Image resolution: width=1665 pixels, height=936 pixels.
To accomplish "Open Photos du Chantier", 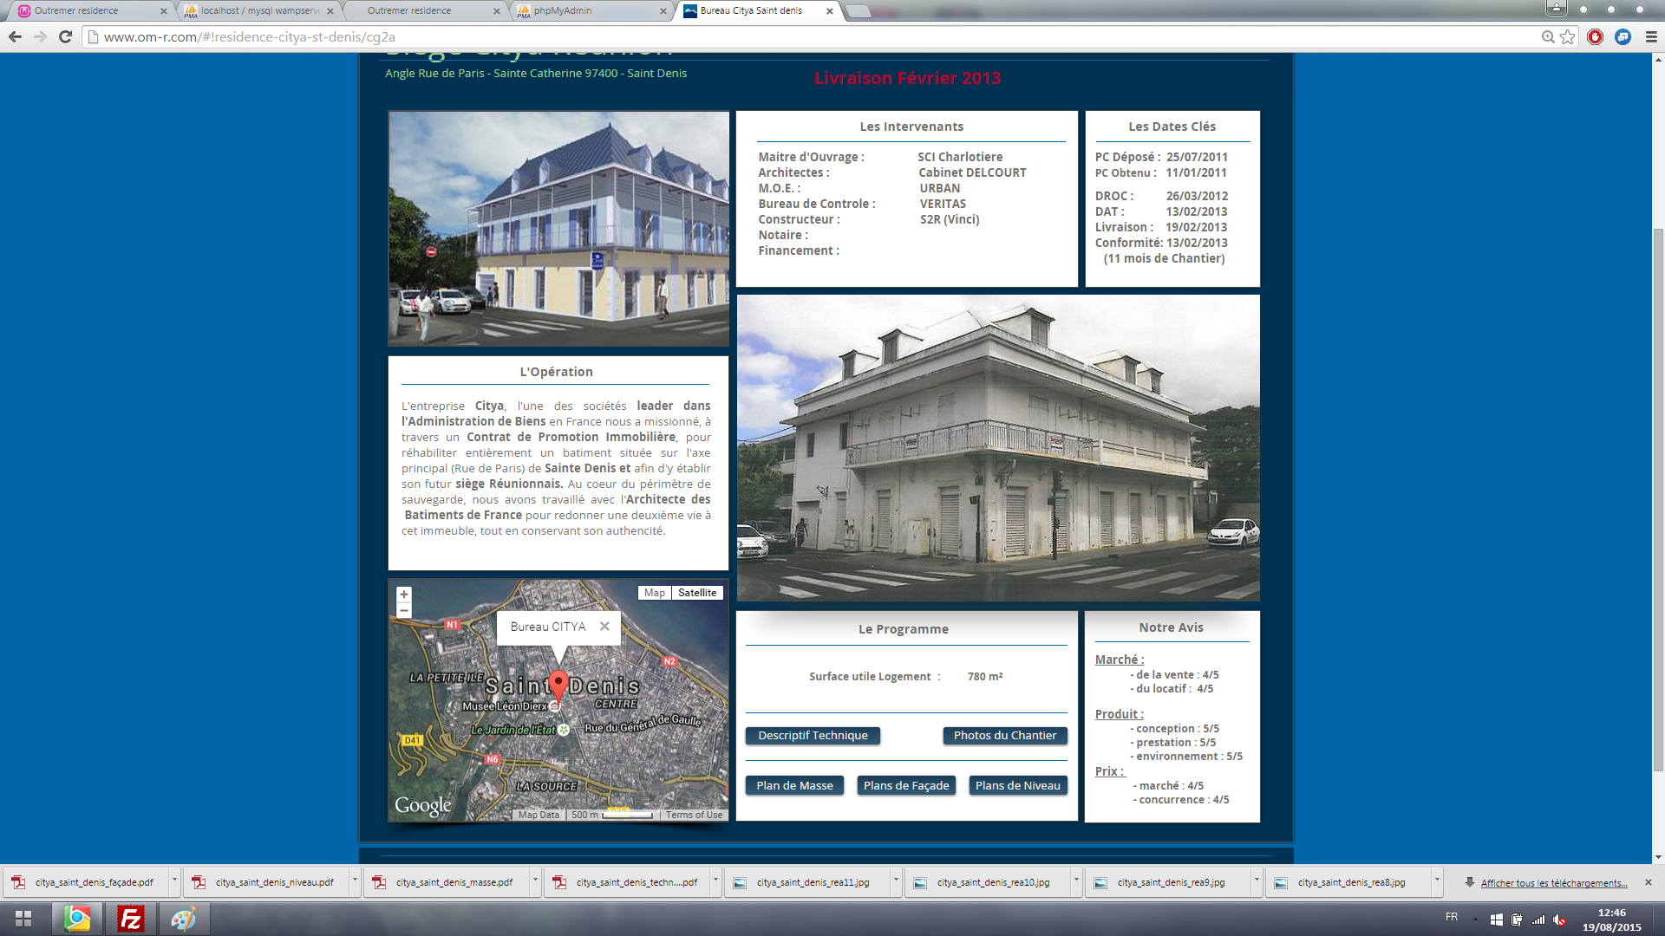I will (x=1005, y=736).
